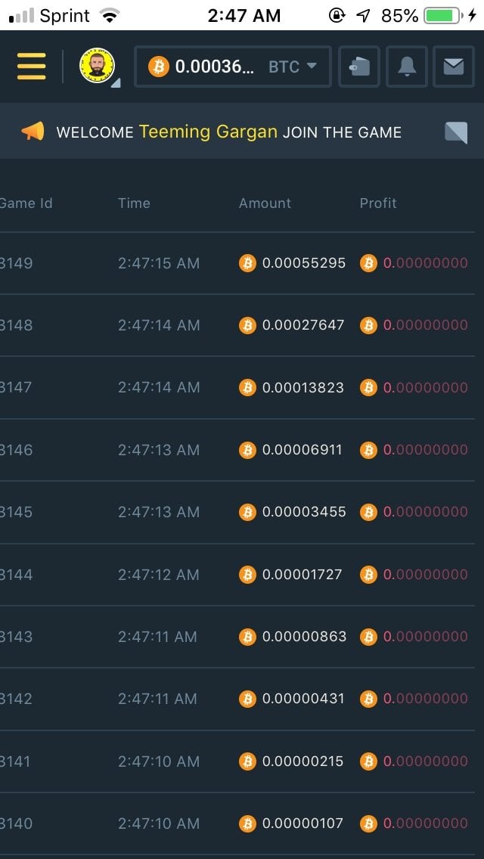
Task: Click the Profit column header
Action: point(378,203)
